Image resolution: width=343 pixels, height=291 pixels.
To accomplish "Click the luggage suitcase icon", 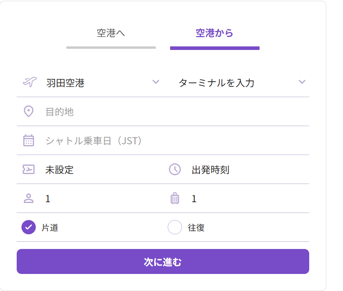I will coord(175,199).
